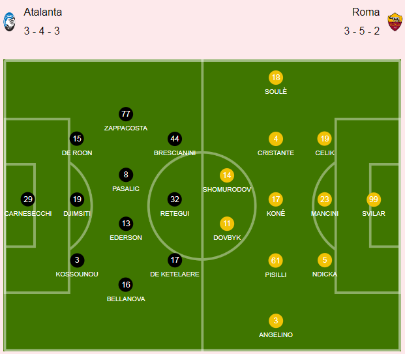
Task: Select goalkeeper Carnesecchi number 29 marker
Action: coord(28,199)
